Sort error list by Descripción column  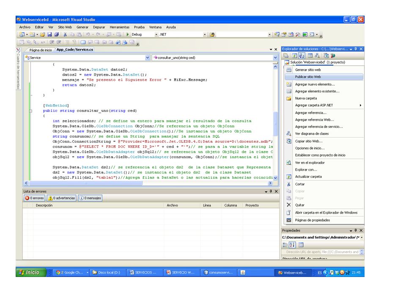point(99,205)
